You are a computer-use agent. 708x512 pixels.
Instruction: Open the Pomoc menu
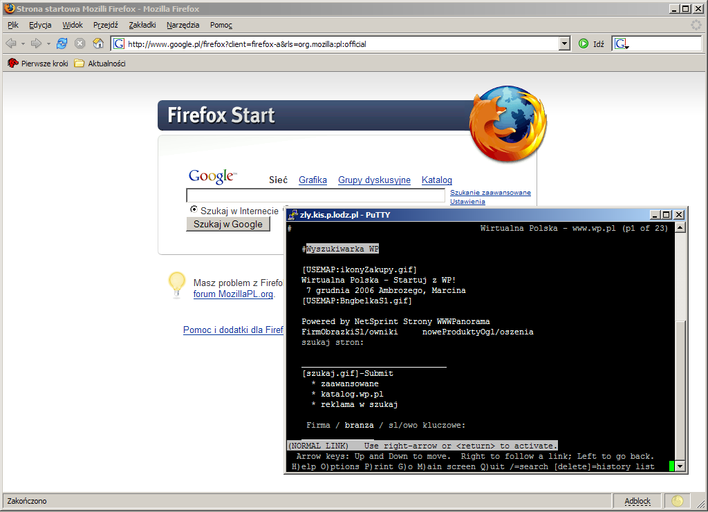(221, 25)
